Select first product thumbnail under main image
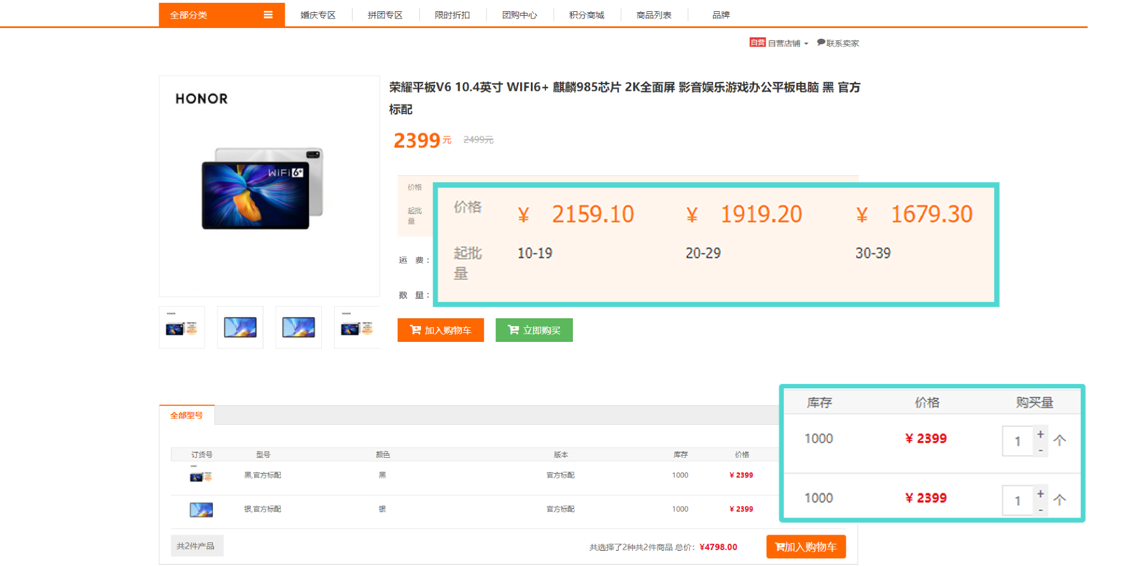 tap(182, 327)
